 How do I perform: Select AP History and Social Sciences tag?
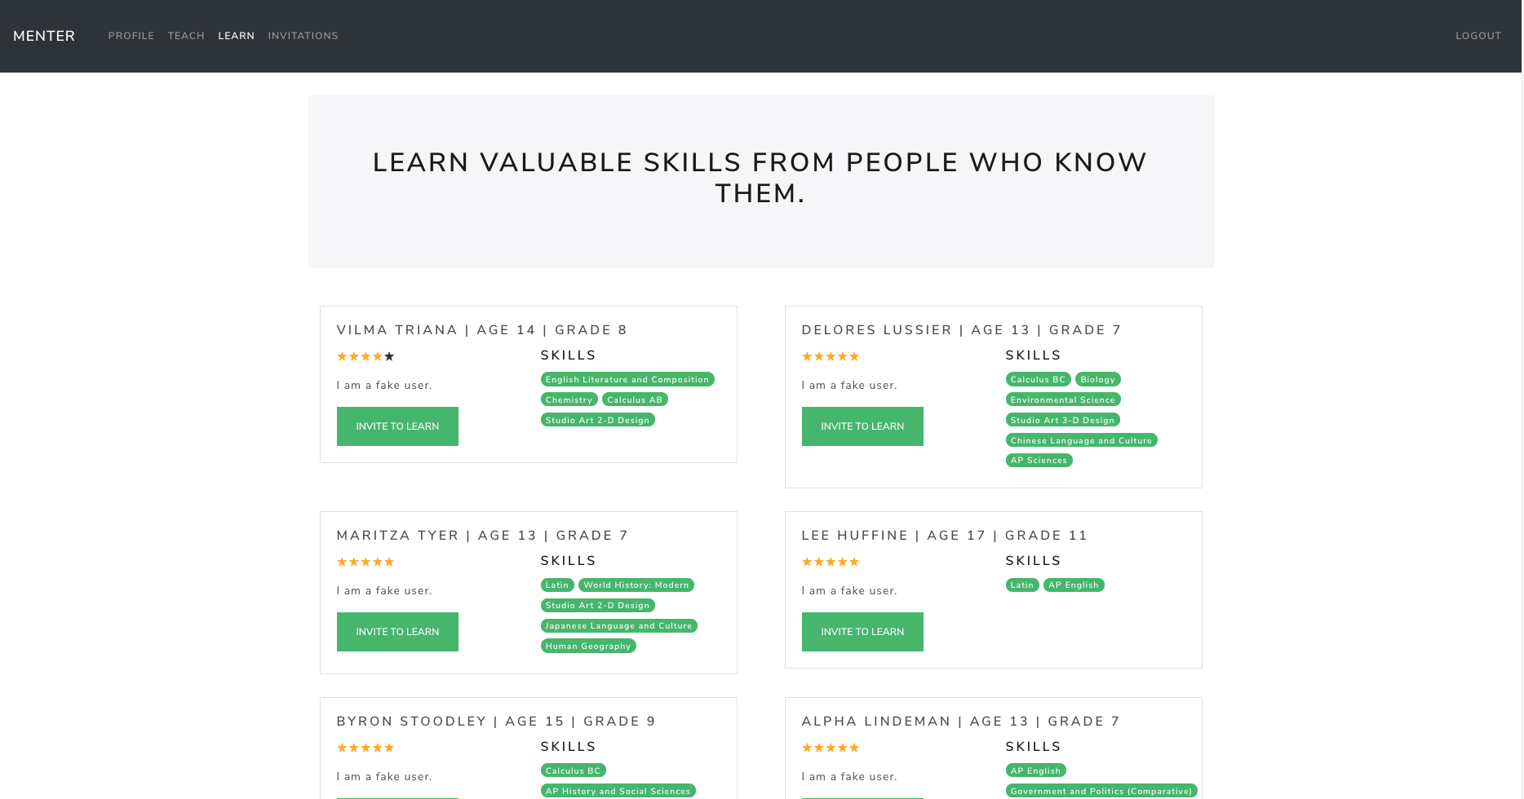[x=618, y=791]
